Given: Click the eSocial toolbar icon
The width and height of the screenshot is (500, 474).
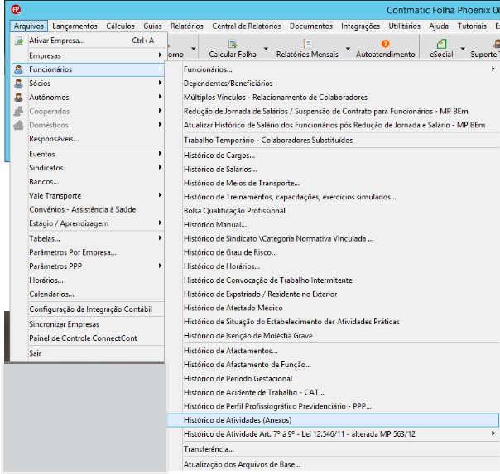Looking at the screenshot, I should (442, 44).
